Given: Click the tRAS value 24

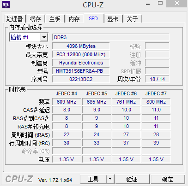Looking at the screenshot, I should pyautogui.click(x=97, y=134).
